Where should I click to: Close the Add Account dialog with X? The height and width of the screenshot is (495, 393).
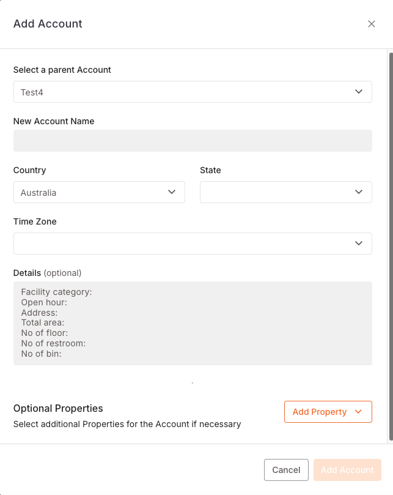tap(371, 24)
